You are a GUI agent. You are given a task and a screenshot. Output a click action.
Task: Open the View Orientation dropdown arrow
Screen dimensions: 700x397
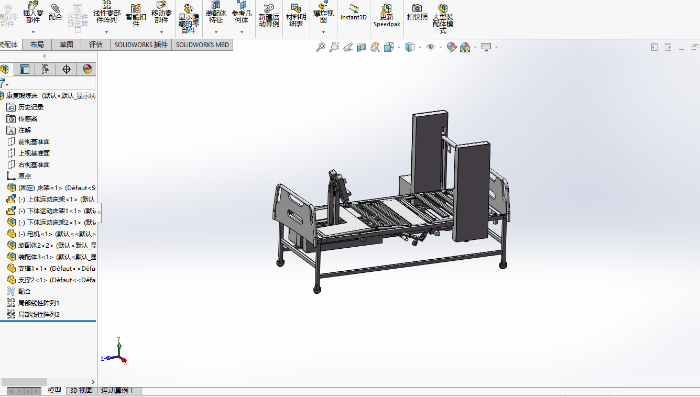pyautogui.click(x=399, y=47)
